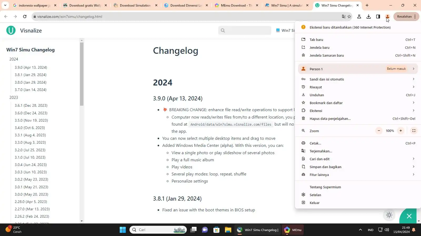The image size is (421, 236).
Task: Click the new extension added notification
Action: point(358,27)
